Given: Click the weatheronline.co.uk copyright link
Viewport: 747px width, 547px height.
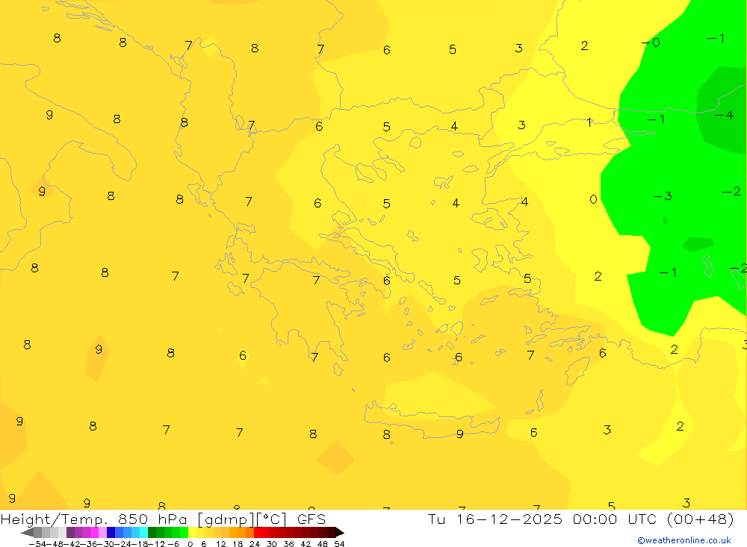Looking at the screenshot, I should pyautogui.click(x=684, y=540).
